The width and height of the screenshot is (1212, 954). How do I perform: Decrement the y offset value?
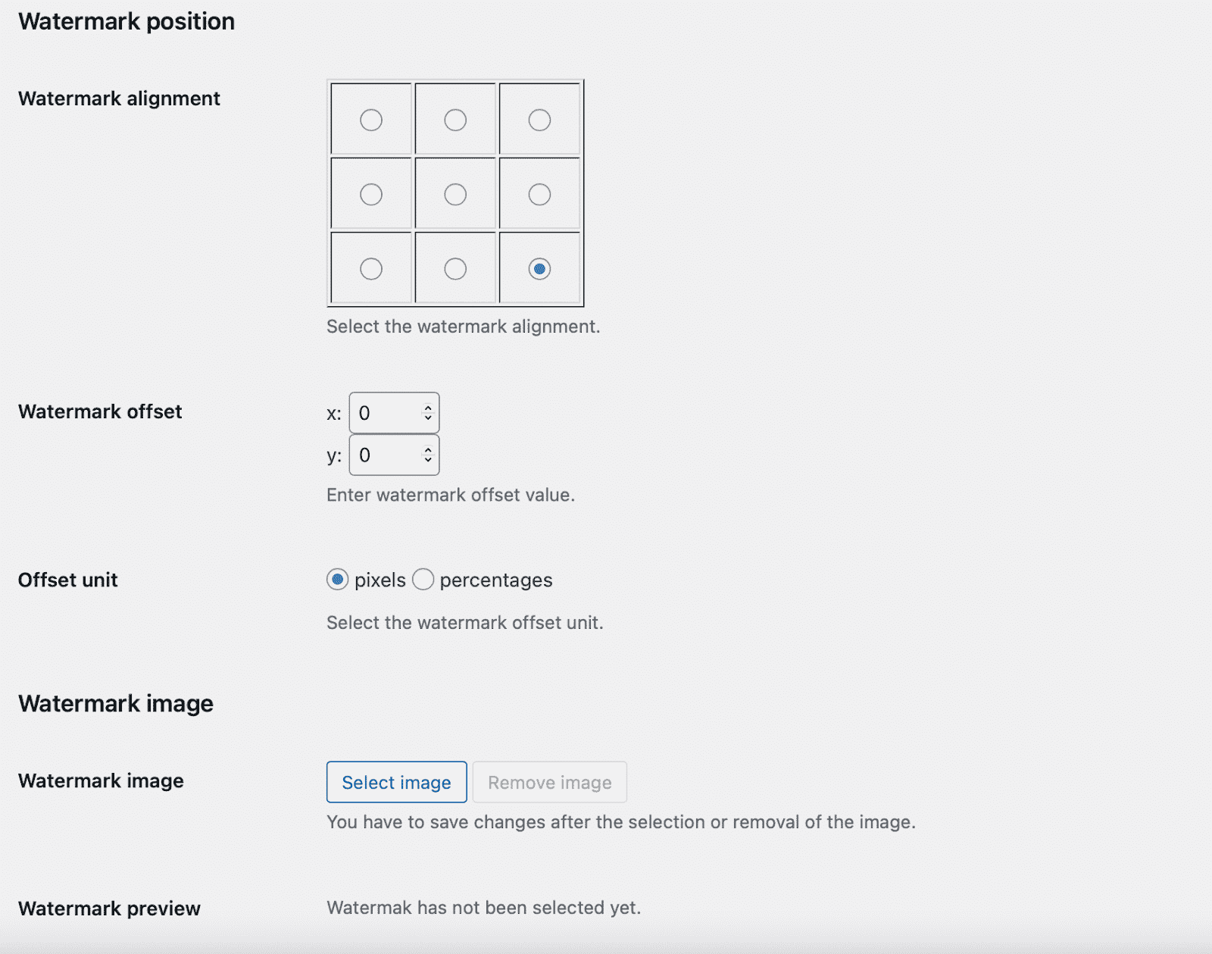coord(426,460)
